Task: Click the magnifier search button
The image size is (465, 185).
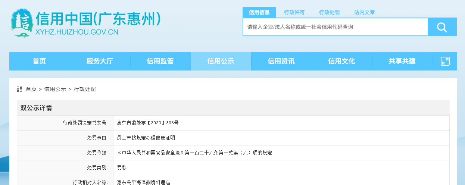Action: click(442, 27)
